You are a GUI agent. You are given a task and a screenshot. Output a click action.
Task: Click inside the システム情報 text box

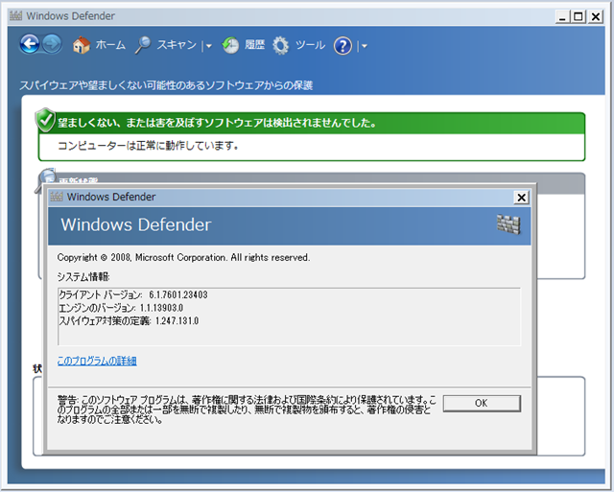click(x=288, y=316)
